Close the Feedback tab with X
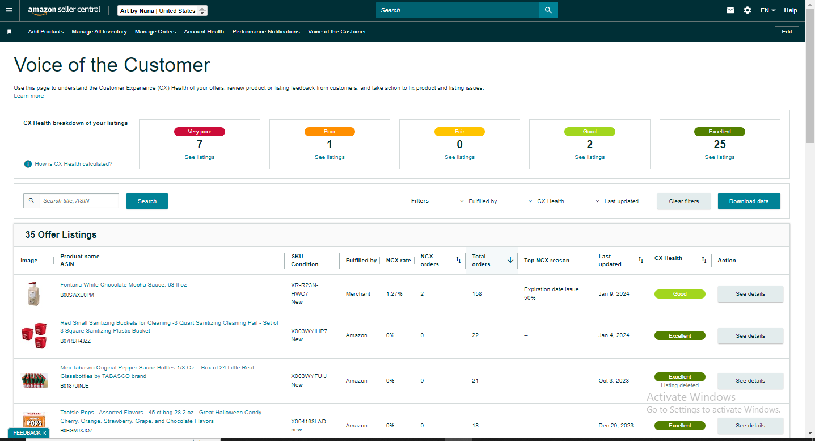 pyautogui.click(x=44, y=433)
